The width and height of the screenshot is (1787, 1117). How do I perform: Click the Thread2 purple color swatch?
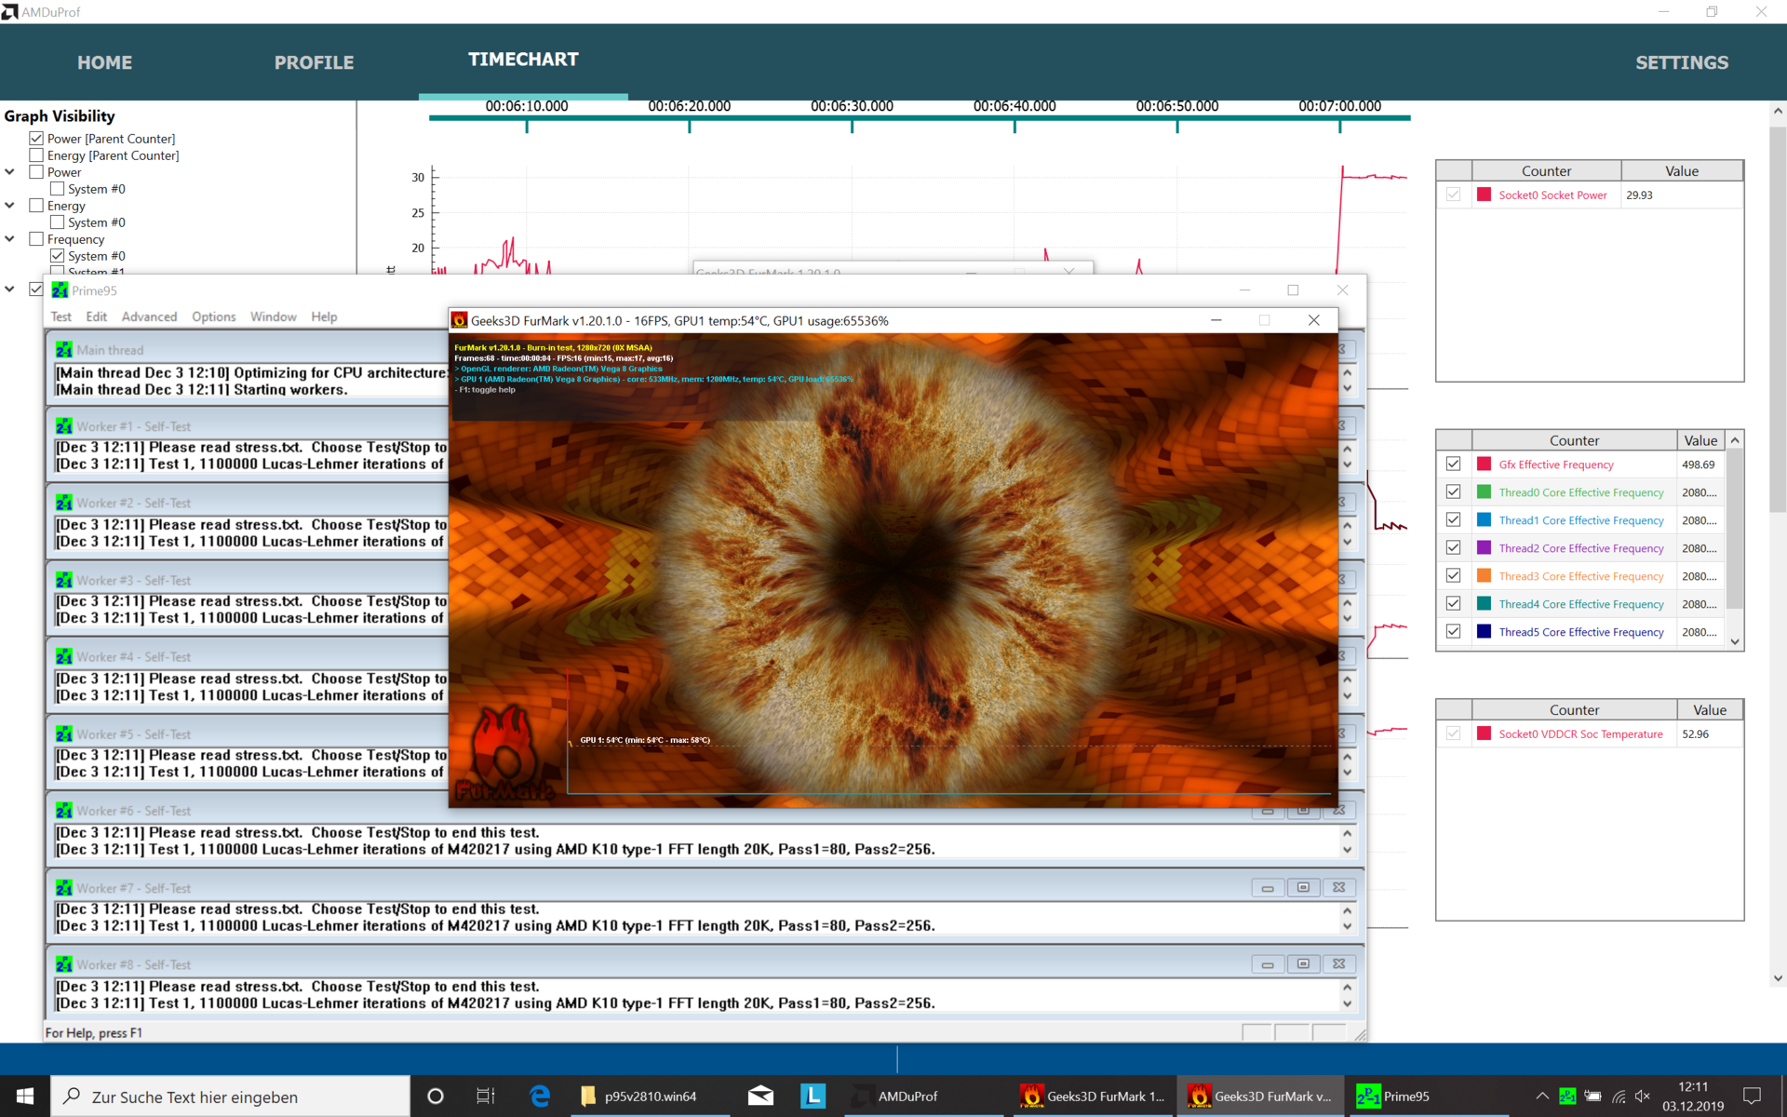pyautogui.click(x=1484, y=548)
